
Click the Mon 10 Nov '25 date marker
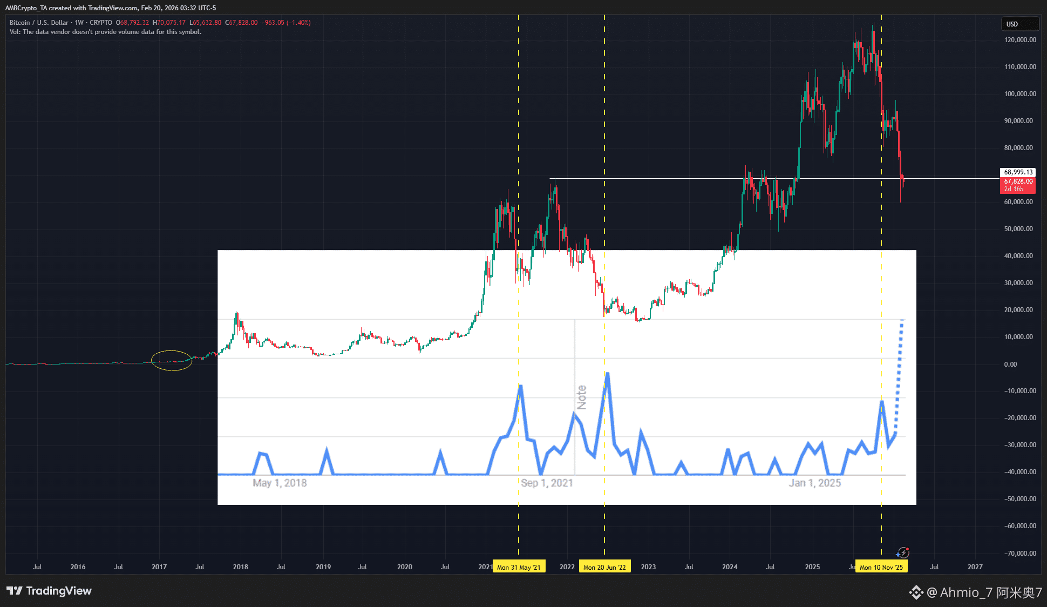pos(881,566)
